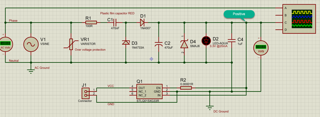The image size is (320, 117).
Task: Select capacitor C2 470uF symbol
Action: tap(158, 44)
